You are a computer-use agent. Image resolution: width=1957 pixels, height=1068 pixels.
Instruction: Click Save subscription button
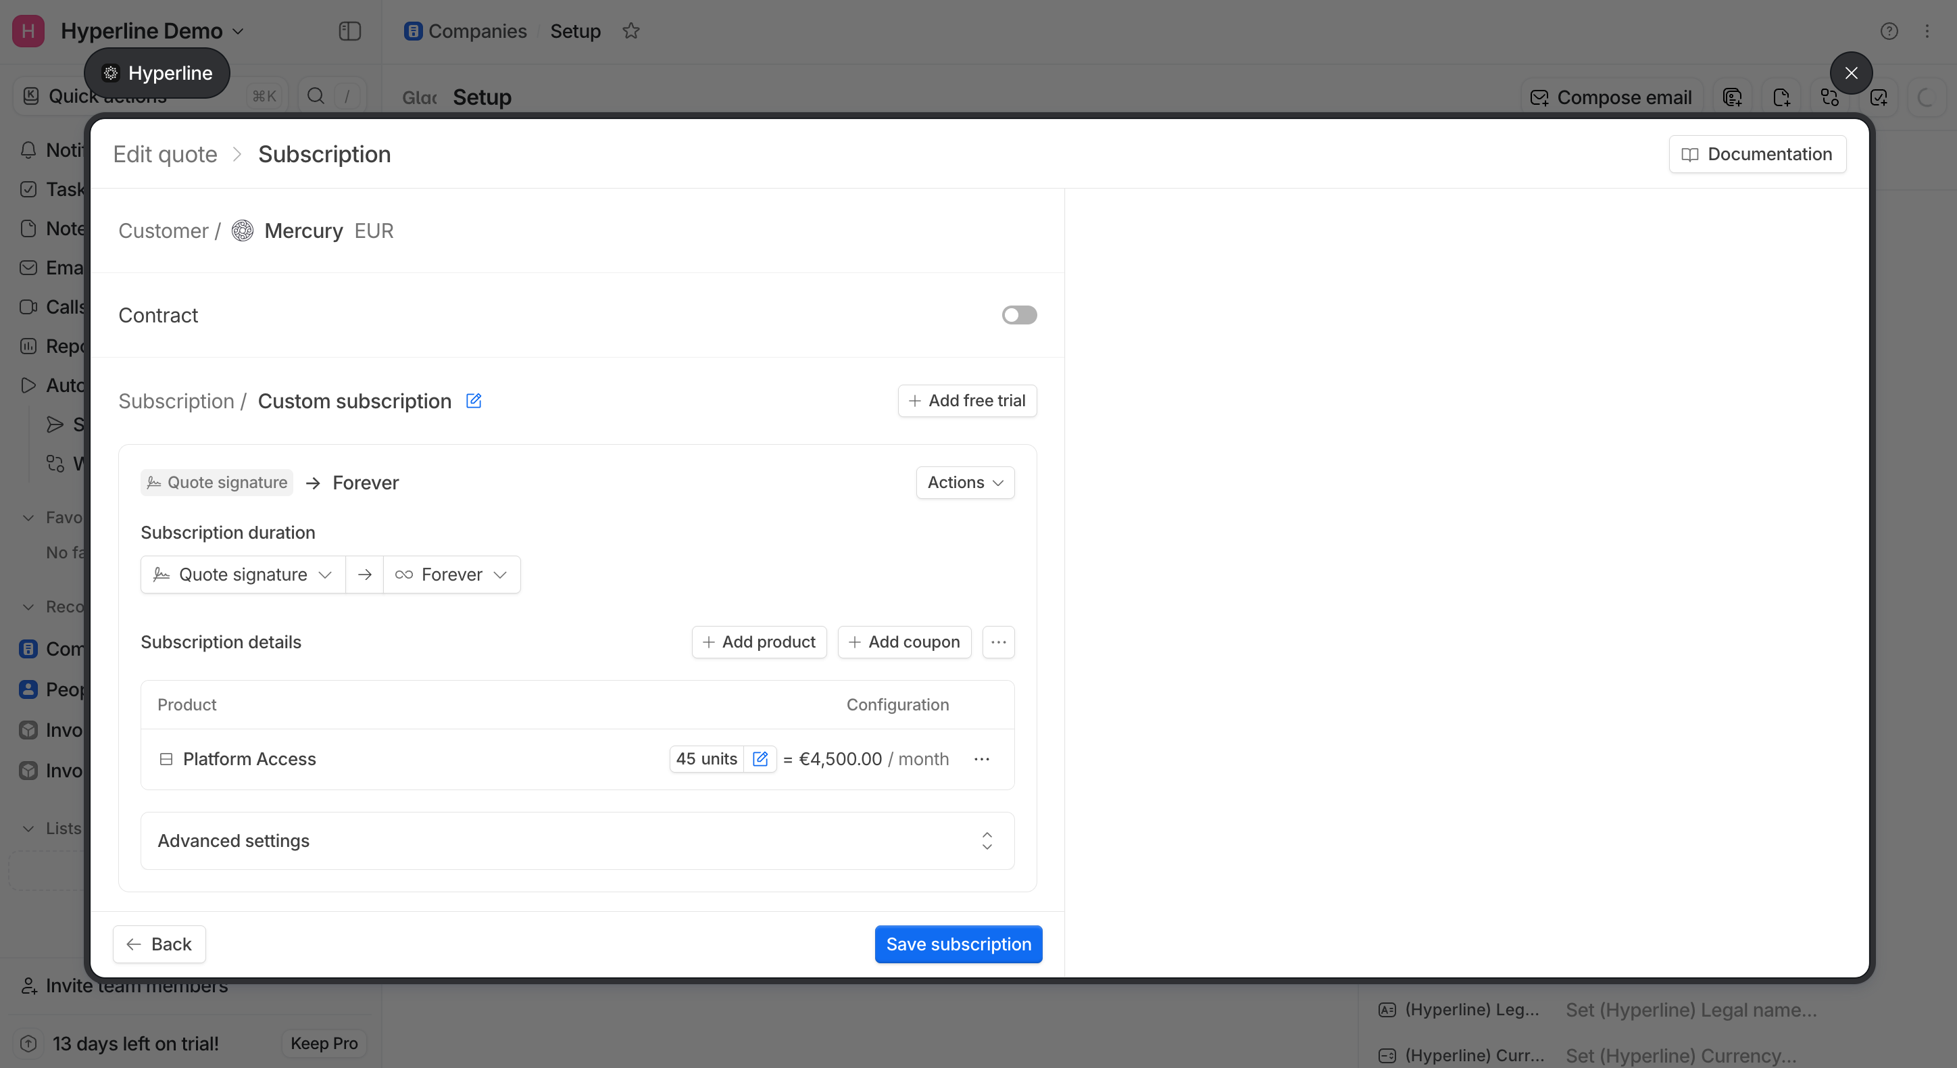click(958, 944)
